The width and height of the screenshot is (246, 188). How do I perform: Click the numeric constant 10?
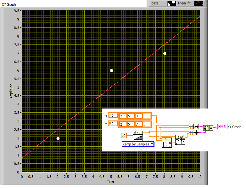click(x=125, y=135)
